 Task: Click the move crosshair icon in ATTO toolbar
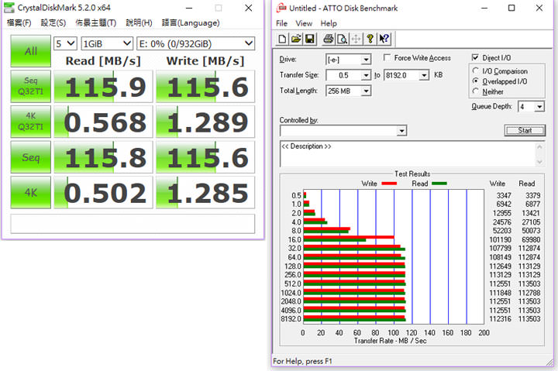[x=356, y=39]
